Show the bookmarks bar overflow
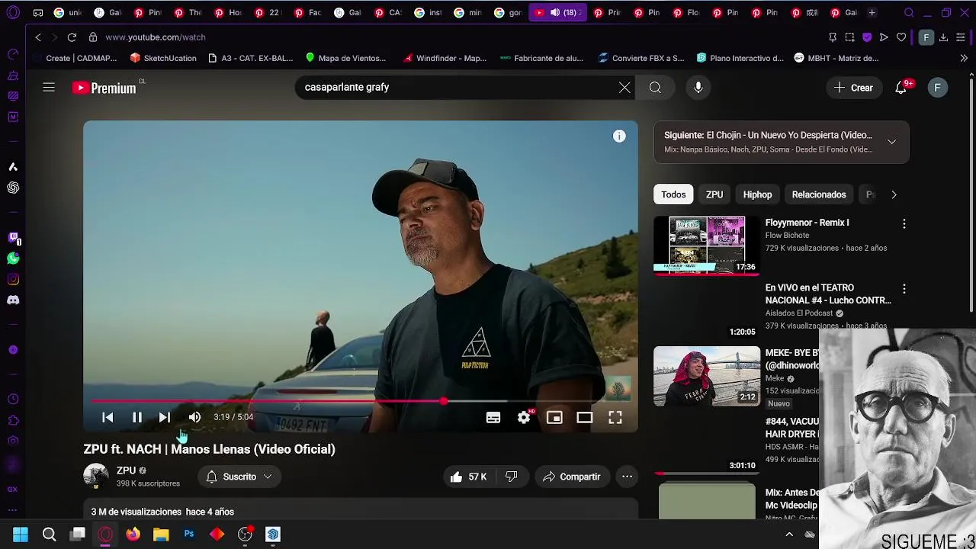976x549 pixels. [x=964, y=58]
